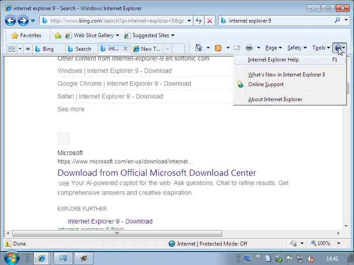Click the horizontal scrollbar thumb
The height and width of the screenshot is (265, 354).
117,234
